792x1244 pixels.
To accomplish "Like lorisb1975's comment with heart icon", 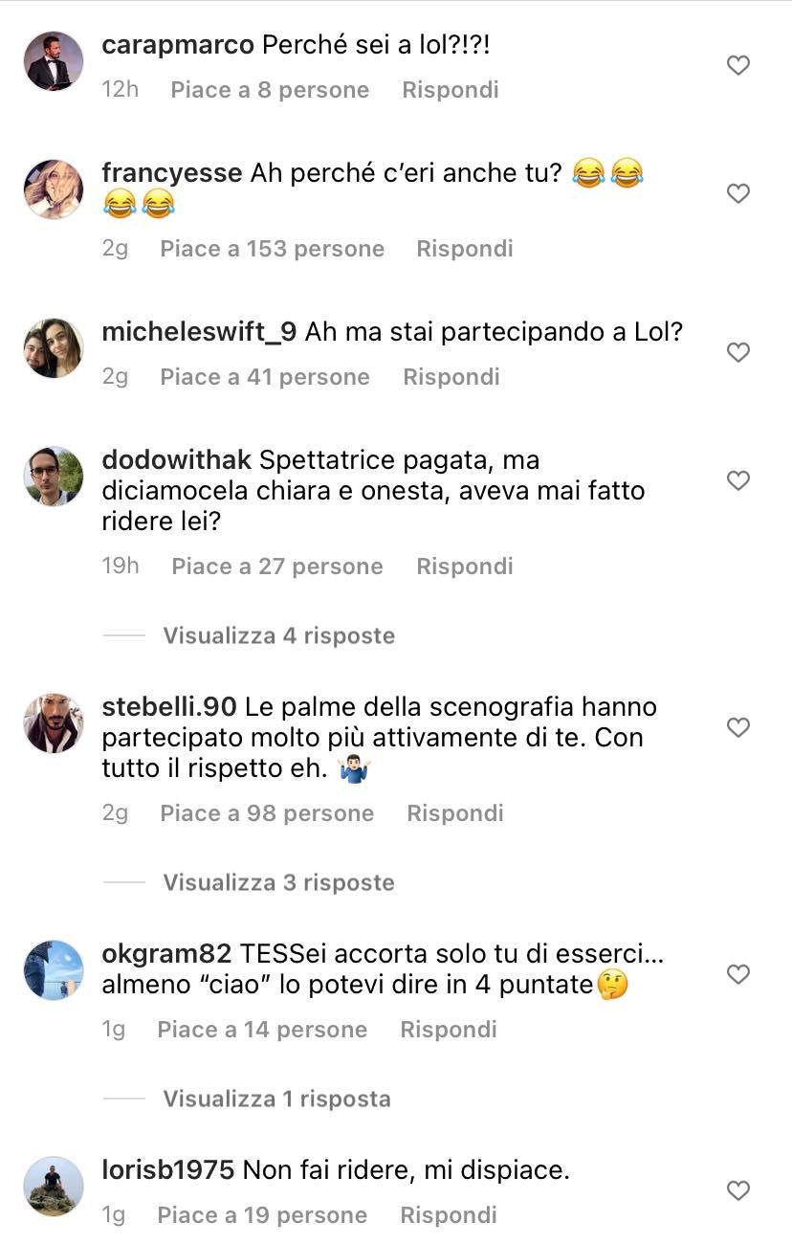I will pyautogui.click(x=737, y=1190).
